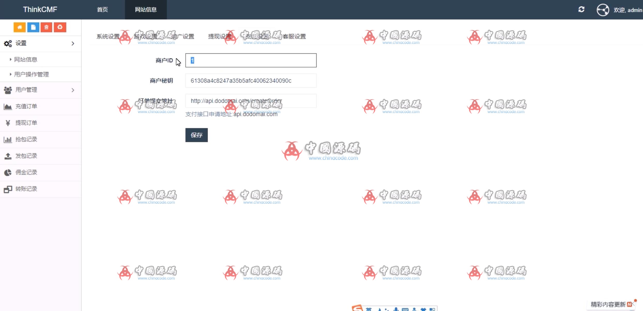Screen dimensions: 643x311
Task: Focus the 商户秘钥 input field
Action: [251, 81]
